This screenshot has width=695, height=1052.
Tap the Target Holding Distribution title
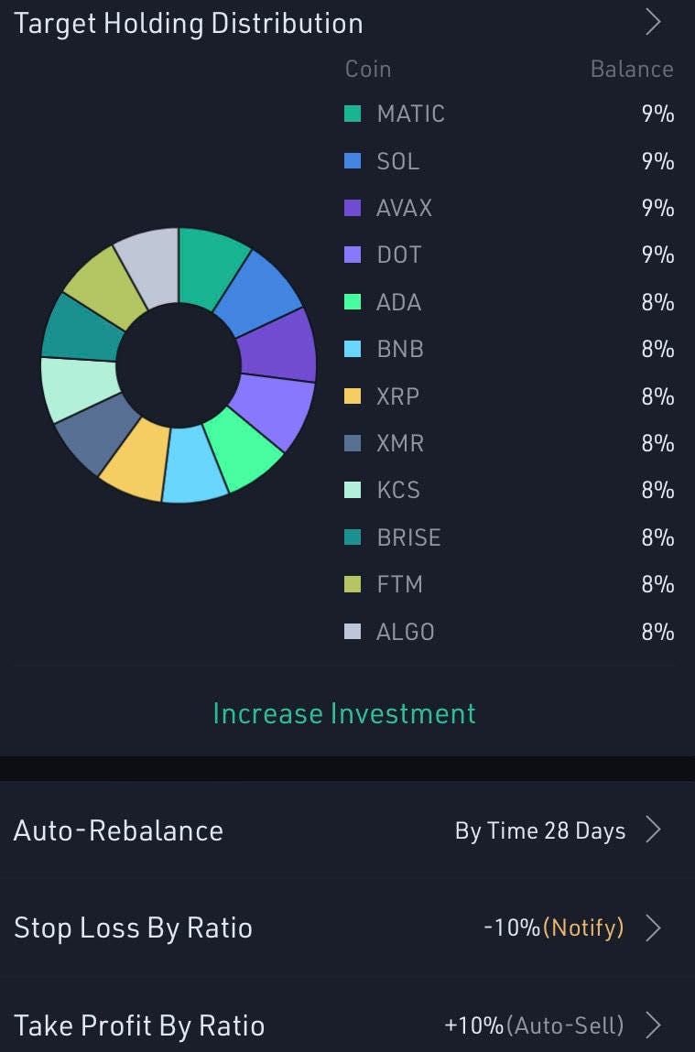189,23
